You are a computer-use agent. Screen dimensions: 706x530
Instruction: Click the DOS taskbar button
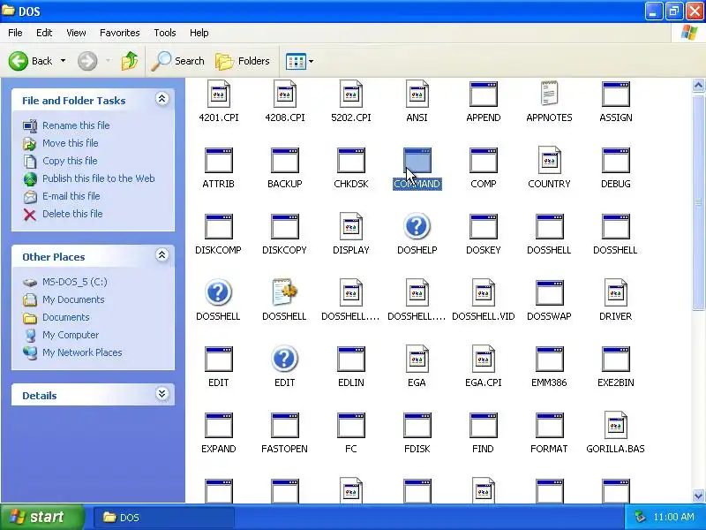click(x=164, y=518)
